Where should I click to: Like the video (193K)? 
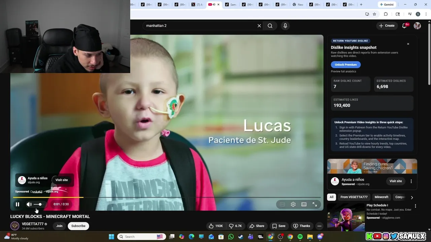(x=215, y=226)
